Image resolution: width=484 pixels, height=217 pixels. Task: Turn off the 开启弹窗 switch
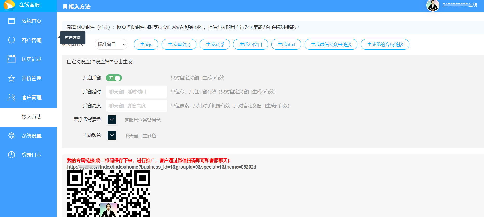click(114, 78)
